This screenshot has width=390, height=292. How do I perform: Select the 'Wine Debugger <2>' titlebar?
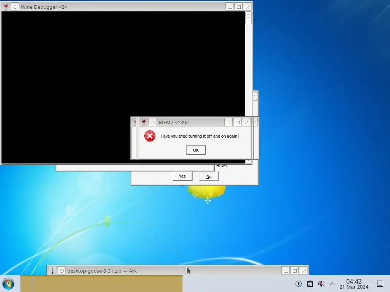(x=127, y=7)
